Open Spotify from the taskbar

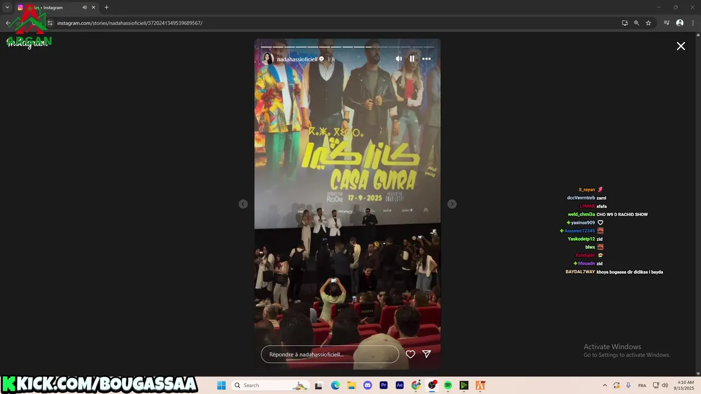coord(448,385)
